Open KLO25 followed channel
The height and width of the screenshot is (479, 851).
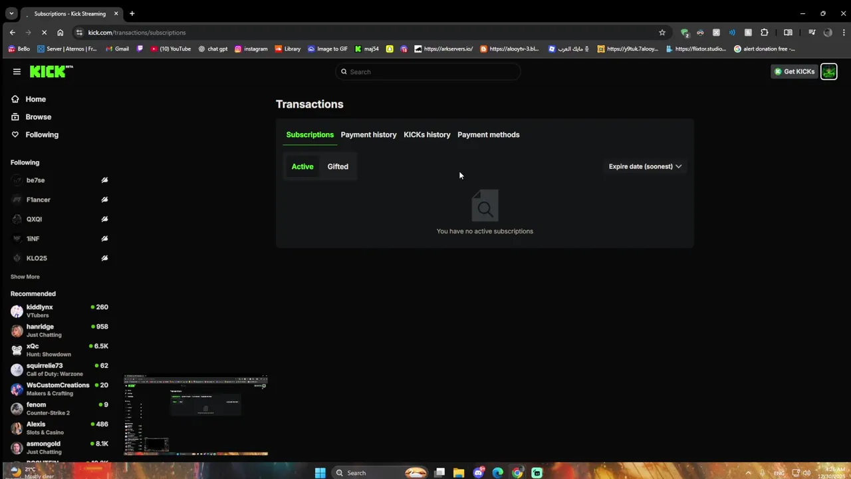click(59, 258)
